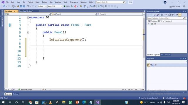
Task: Open WhatsApp from taskbar
Action: point(70,102)
